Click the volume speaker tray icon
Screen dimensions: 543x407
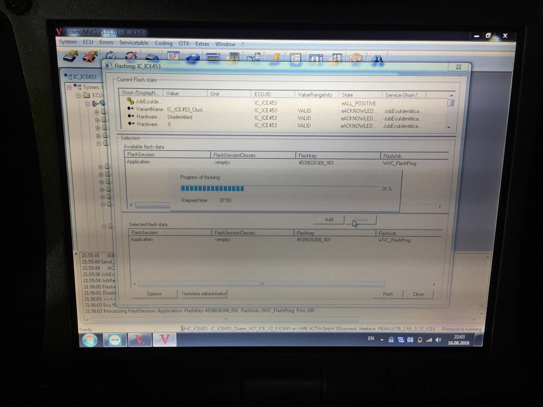(438, 340)
